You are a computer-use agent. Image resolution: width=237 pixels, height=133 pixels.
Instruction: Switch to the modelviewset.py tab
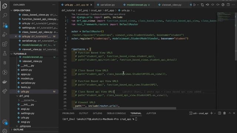click(x=137, y=5)
